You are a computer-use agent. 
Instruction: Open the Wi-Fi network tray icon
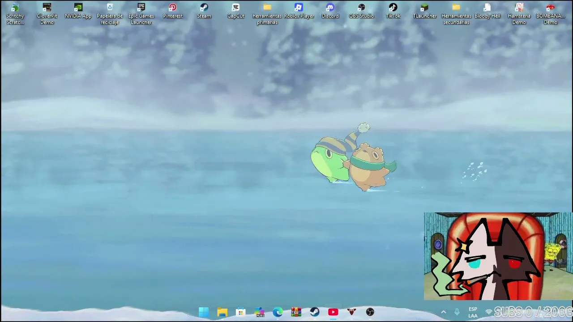[x=488, y=312]
